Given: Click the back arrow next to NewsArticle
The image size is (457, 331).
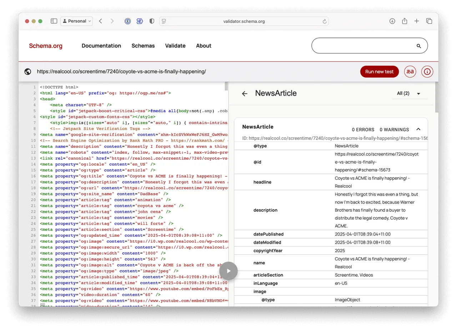Looking at the screenshot, I should pos(245,94).
